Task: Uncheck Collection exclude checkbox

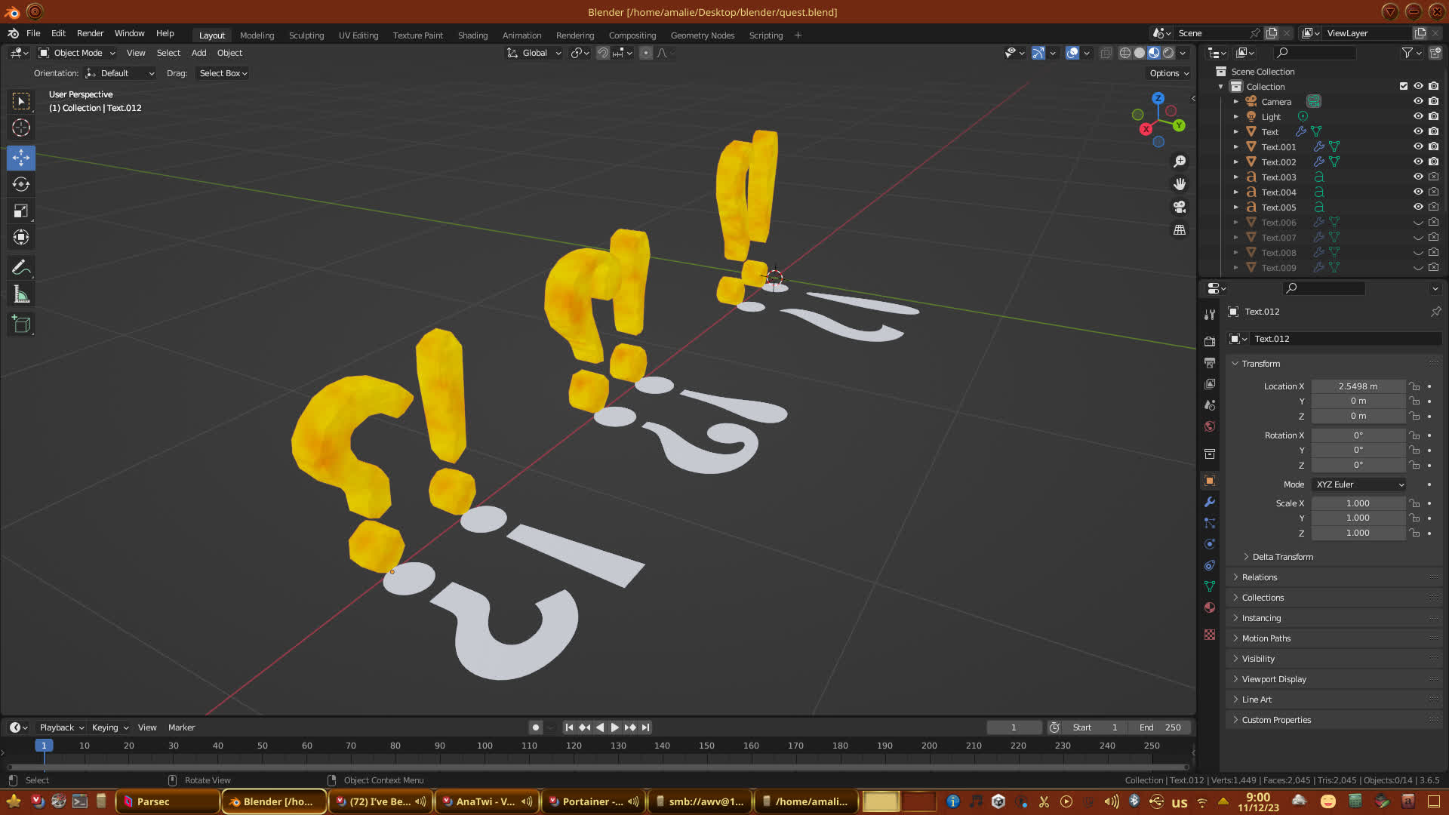Action: click(x=1404, y=86)
